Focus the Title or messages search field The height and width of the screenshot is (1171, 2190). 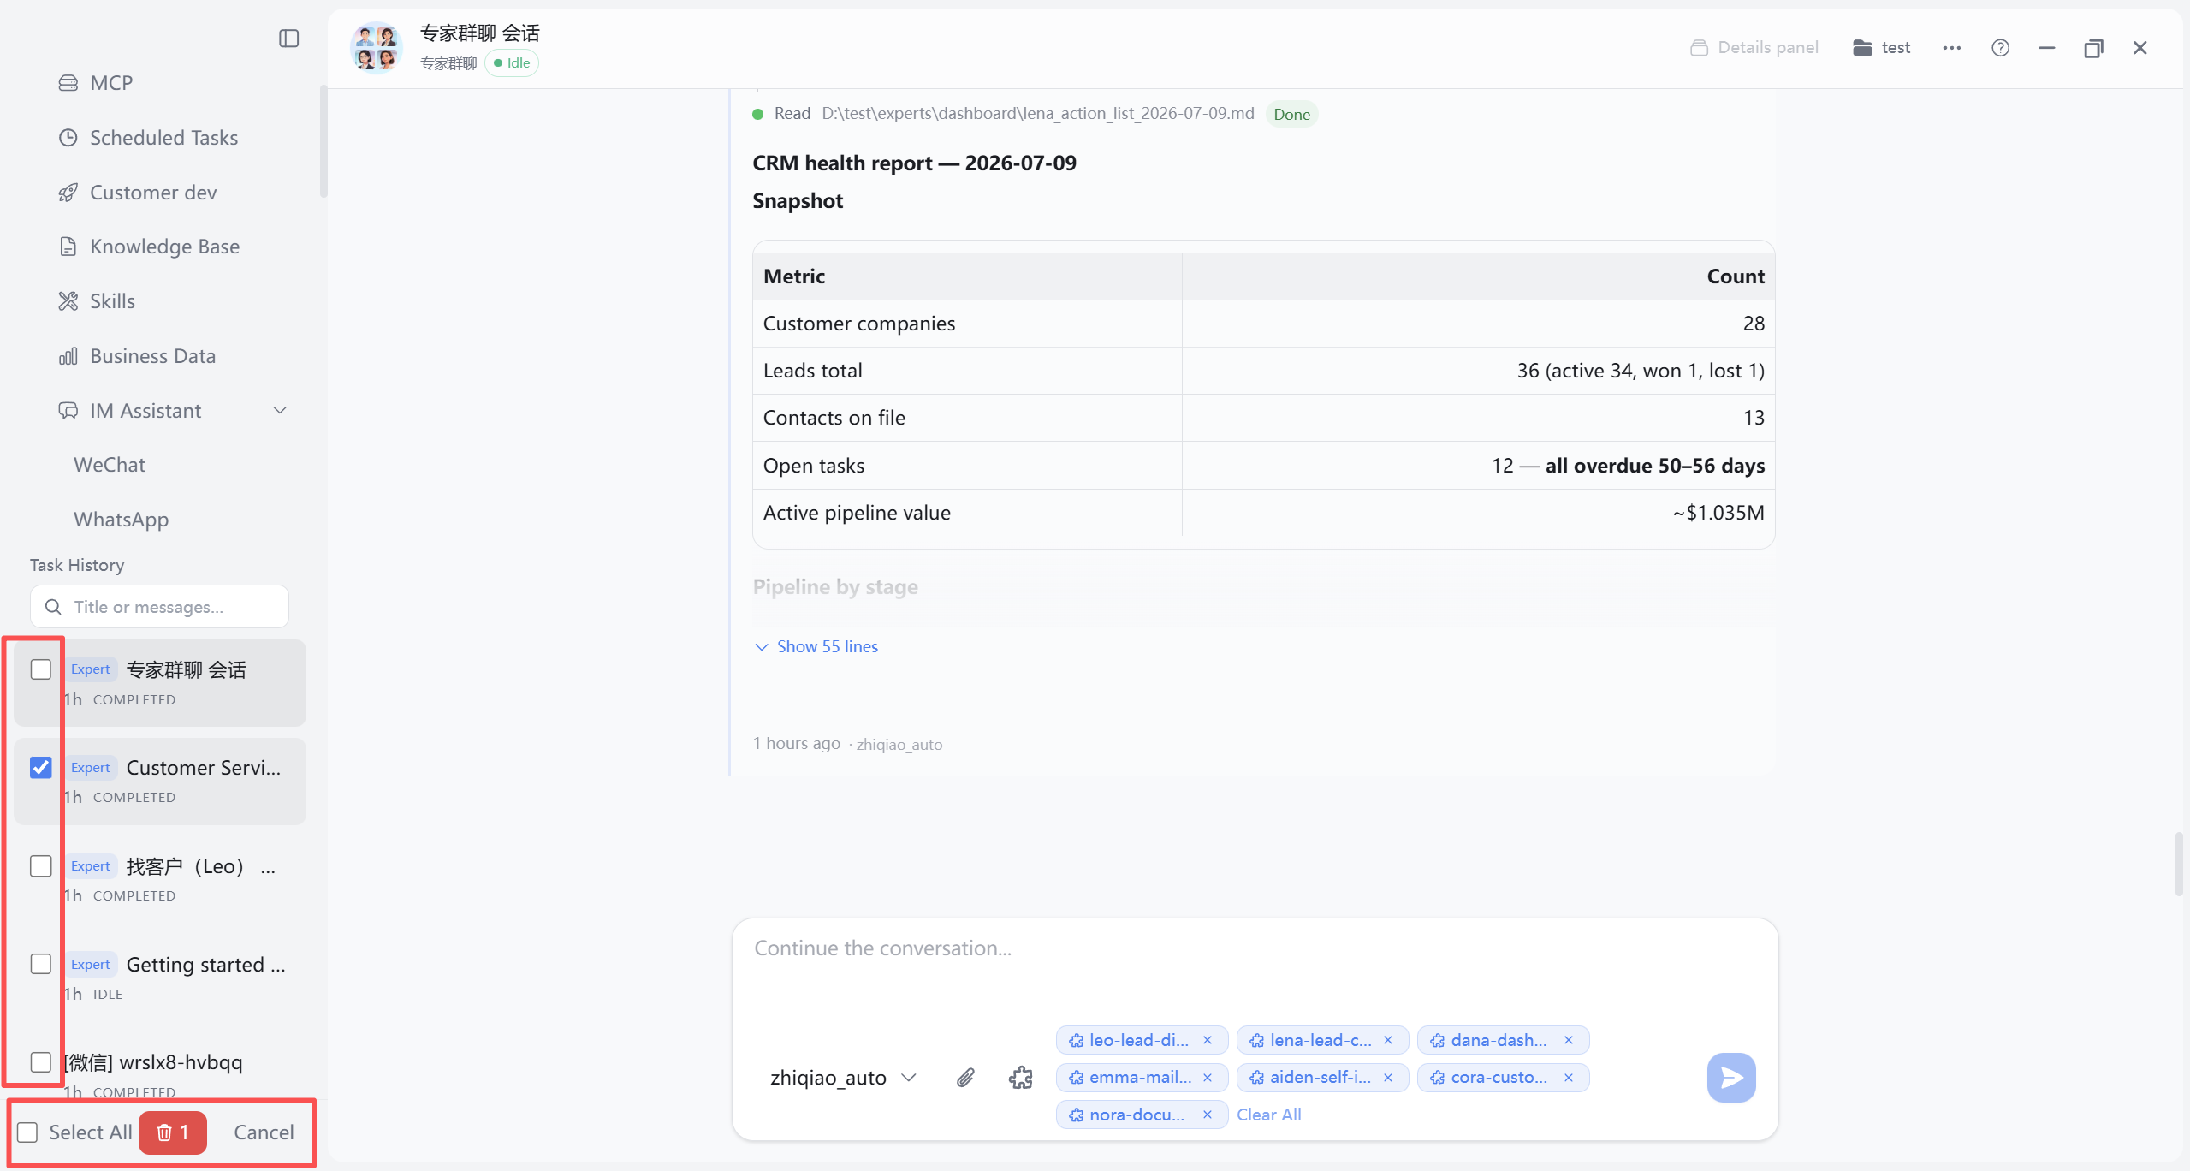point(160,607)
